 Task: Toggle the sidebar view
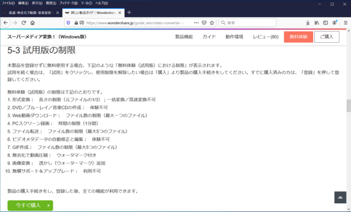[x=325, y=23]
